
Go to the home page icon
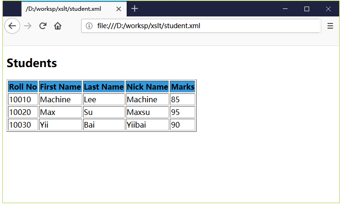click(58, 26)
